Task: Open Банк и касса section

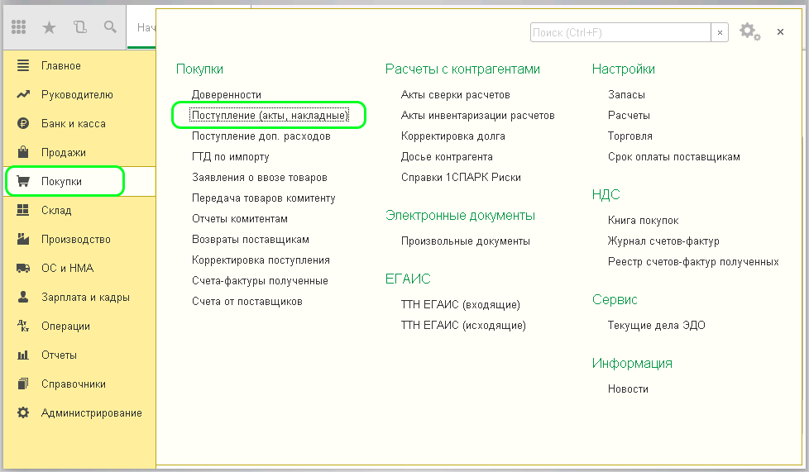Action: click(73, 123)
